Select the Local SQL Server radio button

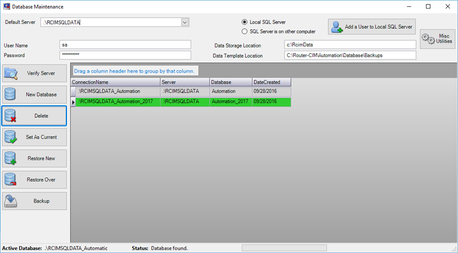coord(245,22)
